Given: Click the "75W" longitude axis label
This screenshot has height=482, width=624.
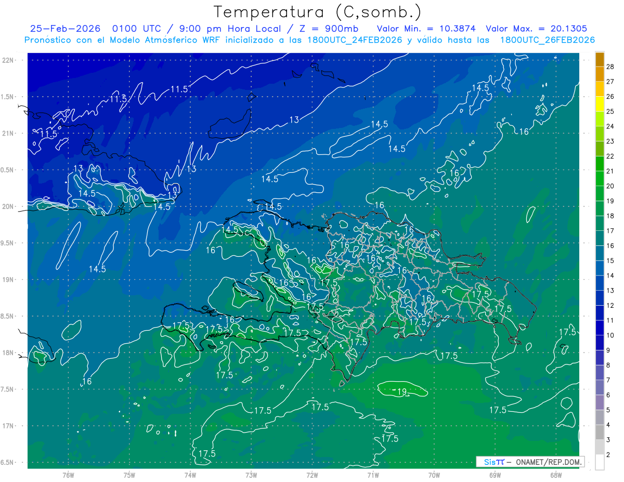Looking at the screenshot, I should [129, 475].
